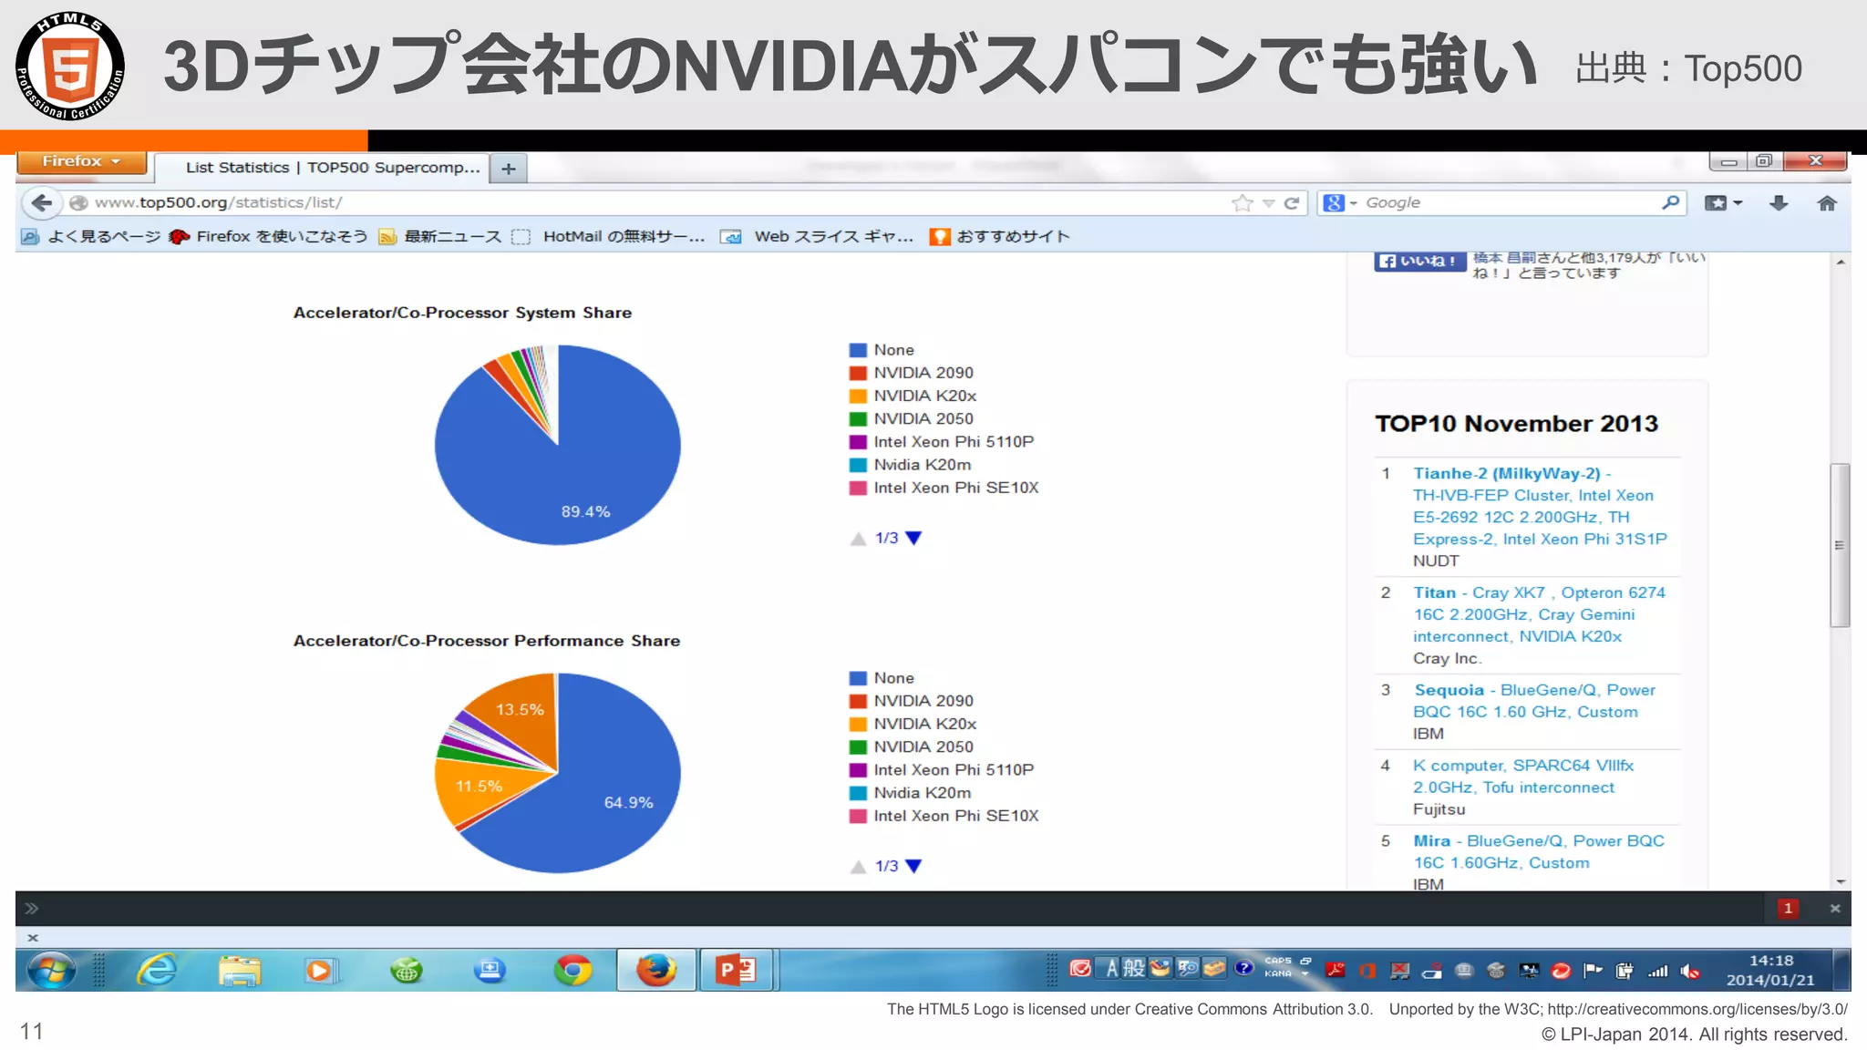1867x1050 pixels.
Task: Reload the top500.org page
Action: pyautogui.click(x=1291, y=203)
